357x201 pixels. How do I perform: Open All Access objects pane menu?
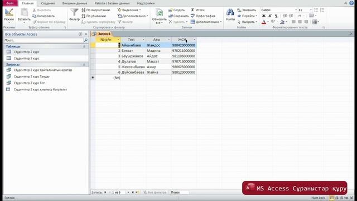[x=80, y=34]
